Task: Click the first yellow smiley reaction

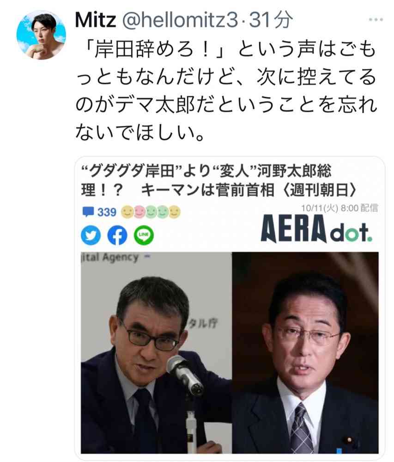Action: (x=127, y=212)
